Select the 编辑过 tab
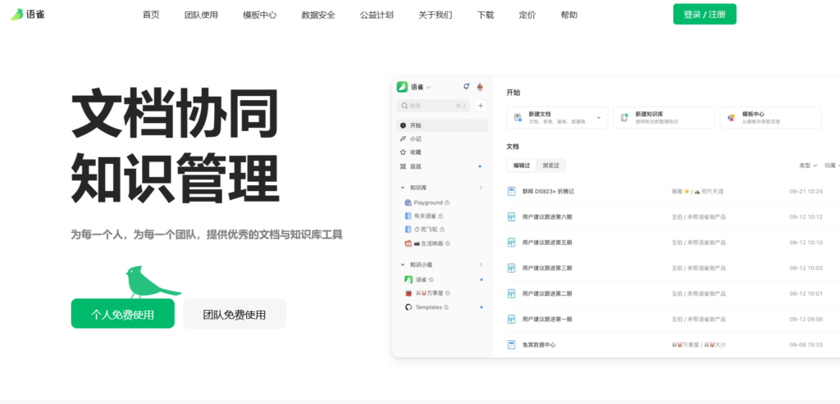840x404 pixels. coord(522,166)
